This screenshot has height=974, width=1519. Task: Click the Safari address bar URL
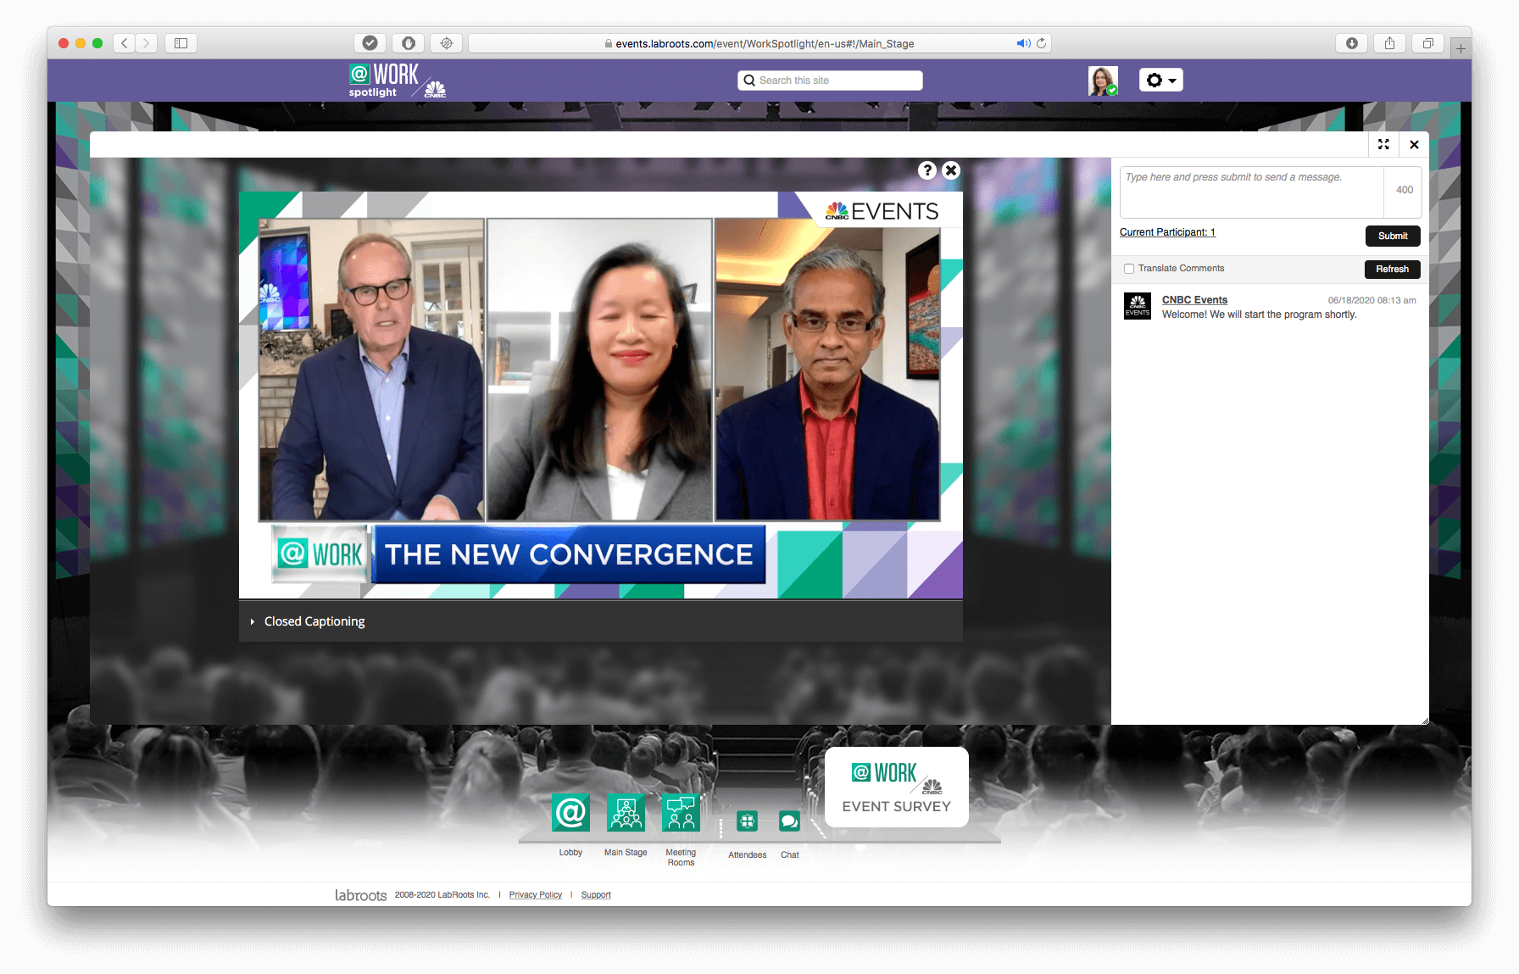(765, 44)
